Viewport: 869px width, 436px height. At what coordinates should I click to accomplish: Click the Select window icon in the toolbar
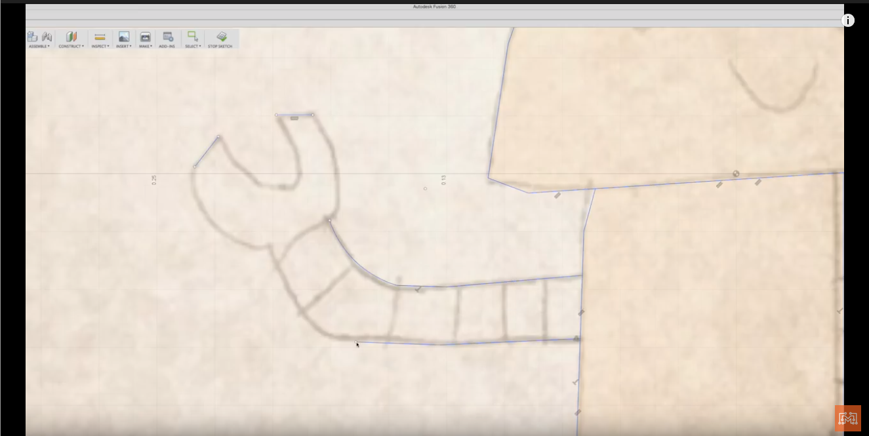pos(192,37)
